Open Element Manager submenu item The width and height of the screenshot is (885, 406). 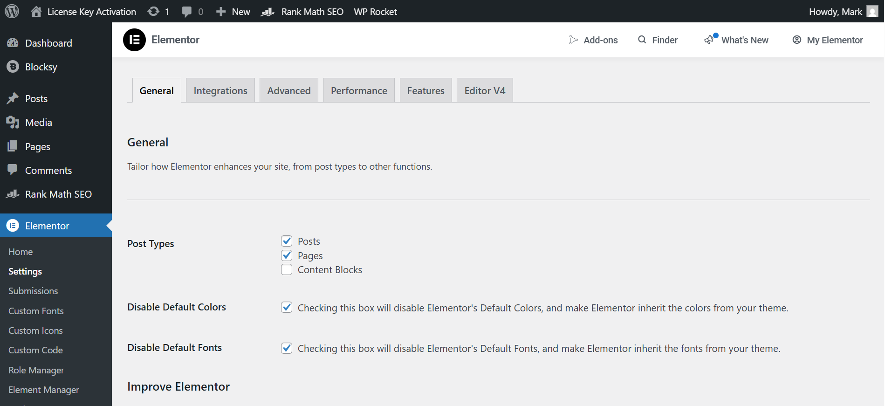44,390
